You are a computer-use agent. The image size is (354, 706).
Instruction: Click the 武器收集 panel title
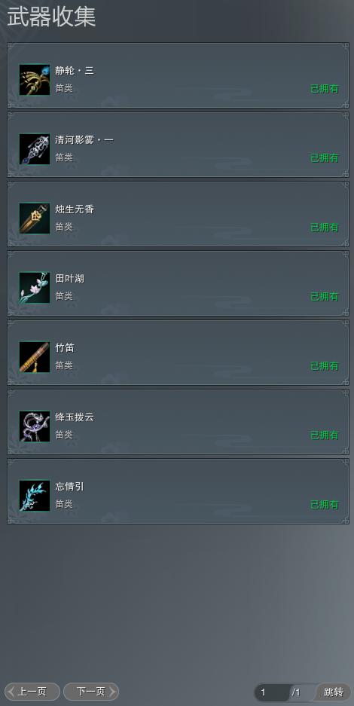[x=51, y=17]
